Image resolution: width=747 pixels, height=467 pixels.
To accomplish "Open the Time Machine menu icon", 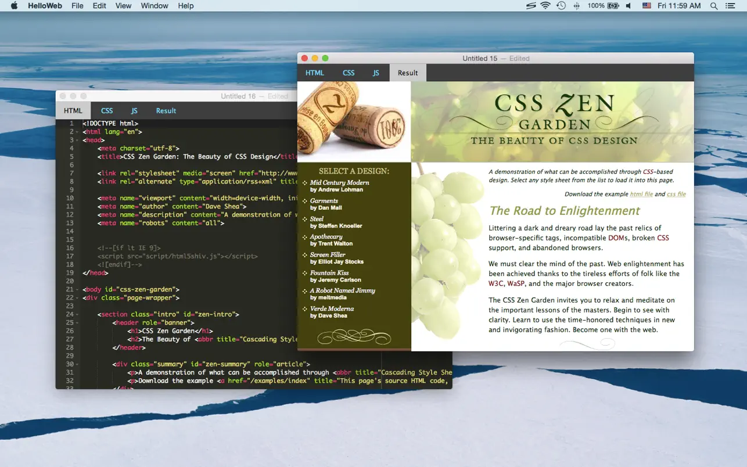I will 561,6.
